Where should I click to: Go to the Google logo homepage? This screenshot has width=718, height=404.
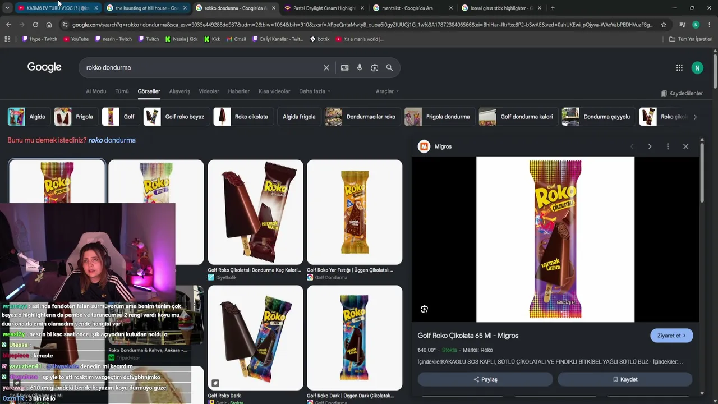pos(44,67)
